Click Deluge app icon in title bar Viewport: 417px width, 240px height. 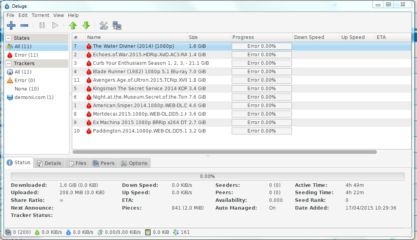pyautogui.click(x=7, y=6)
